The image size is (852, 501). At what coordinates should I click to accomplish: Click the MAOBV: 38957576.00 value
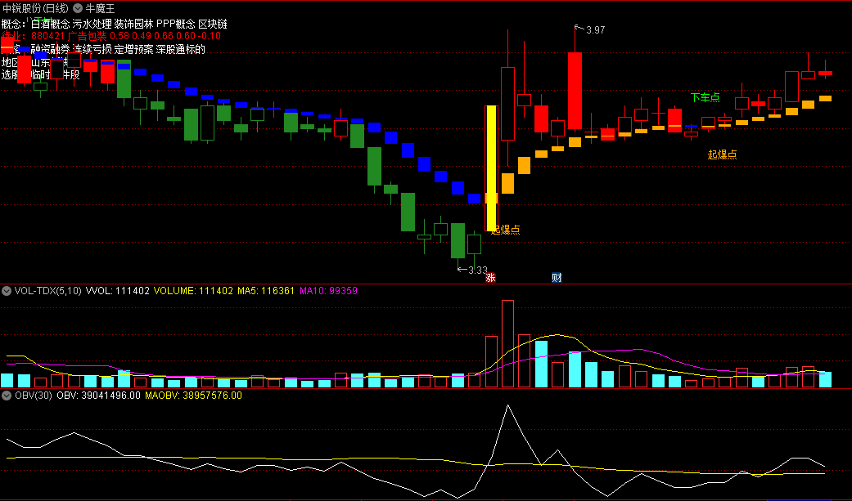[193, 396]
